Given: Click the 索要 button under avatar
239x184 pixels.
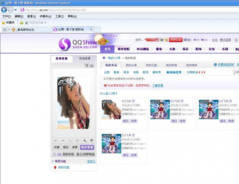Looking at the screenshot, I should click(75, 147).
